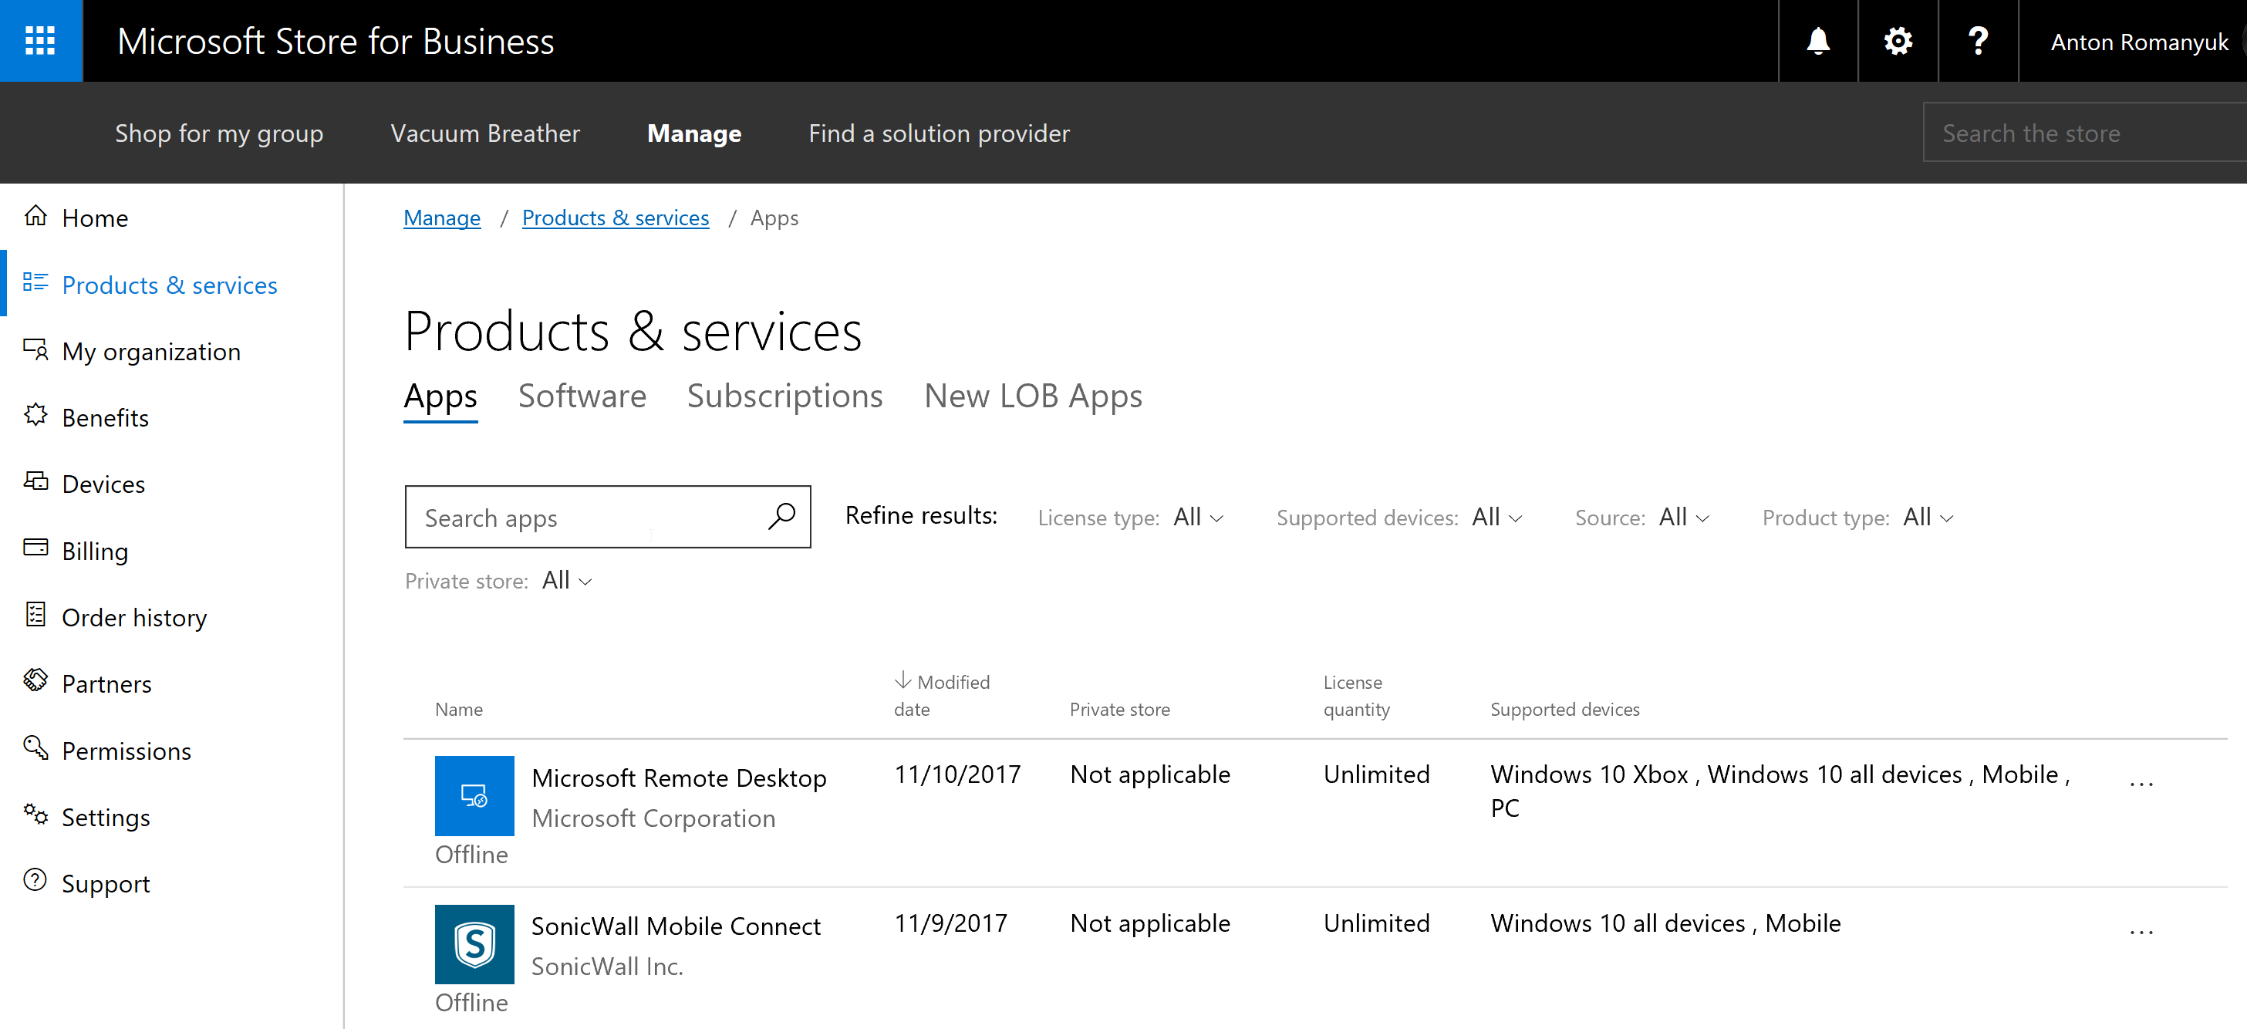
Task: Open more actions for Microsoft Remote Desktop
Action: (x=2141, y=783)
